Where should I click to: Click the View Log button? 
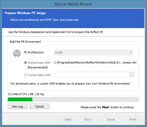point(17,106)
